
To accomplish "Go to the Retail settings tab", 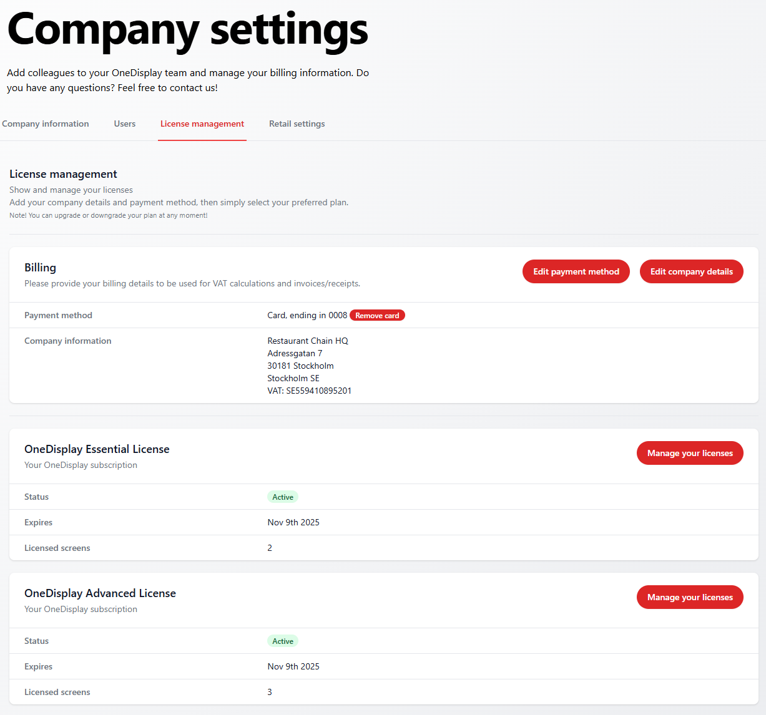I will pyautogui.click(x=297, y=124).
